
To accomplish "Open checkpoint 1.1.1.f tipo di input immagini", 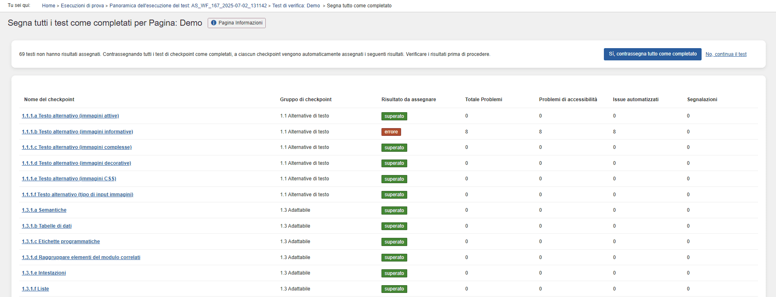I will click(x=77, y=195).
